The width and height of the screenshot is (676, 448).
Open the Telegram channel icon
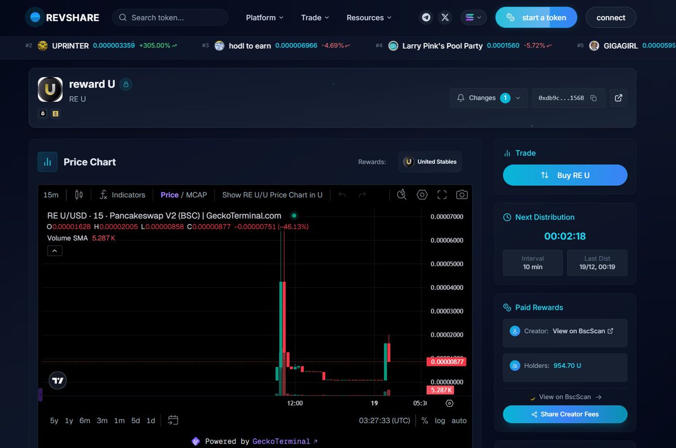click(x=426, y=17)
